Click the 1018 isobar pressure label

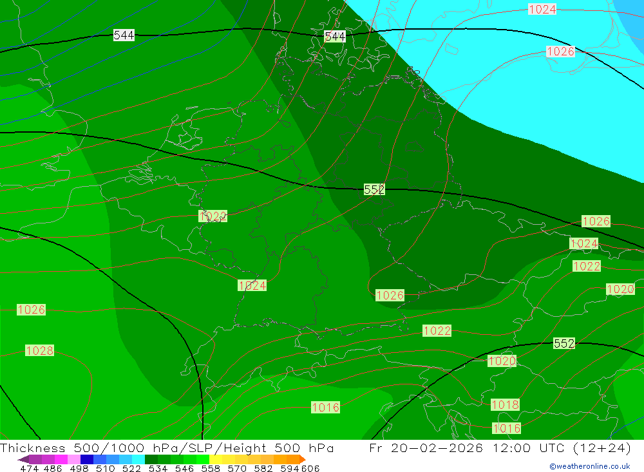point(506,404)
